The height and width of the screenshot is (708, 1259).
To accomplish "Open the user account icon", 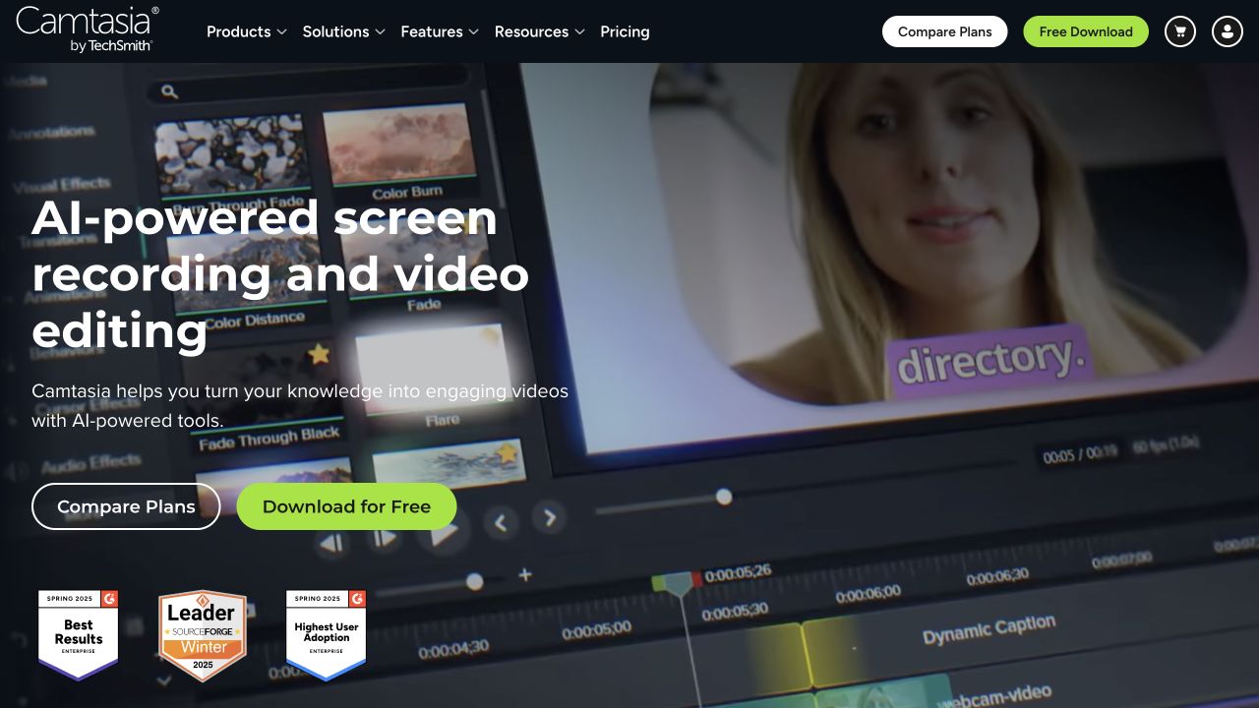I will point(1228,31).
